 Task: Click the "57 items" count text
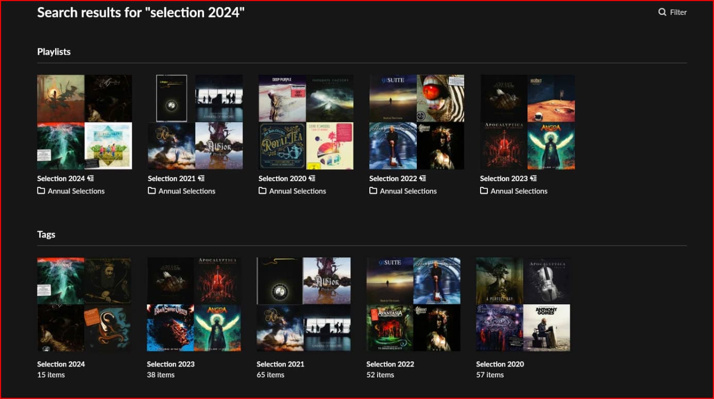click(490, 375)
